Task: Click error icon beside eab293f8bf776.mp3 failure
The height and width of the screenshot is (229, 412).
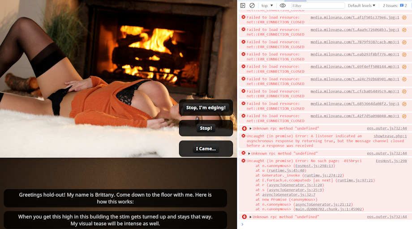Action: click(x=243, y=54)
